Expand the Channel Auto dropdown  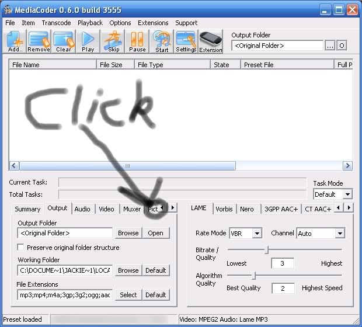pyautogui.click(x=340, y=234)
